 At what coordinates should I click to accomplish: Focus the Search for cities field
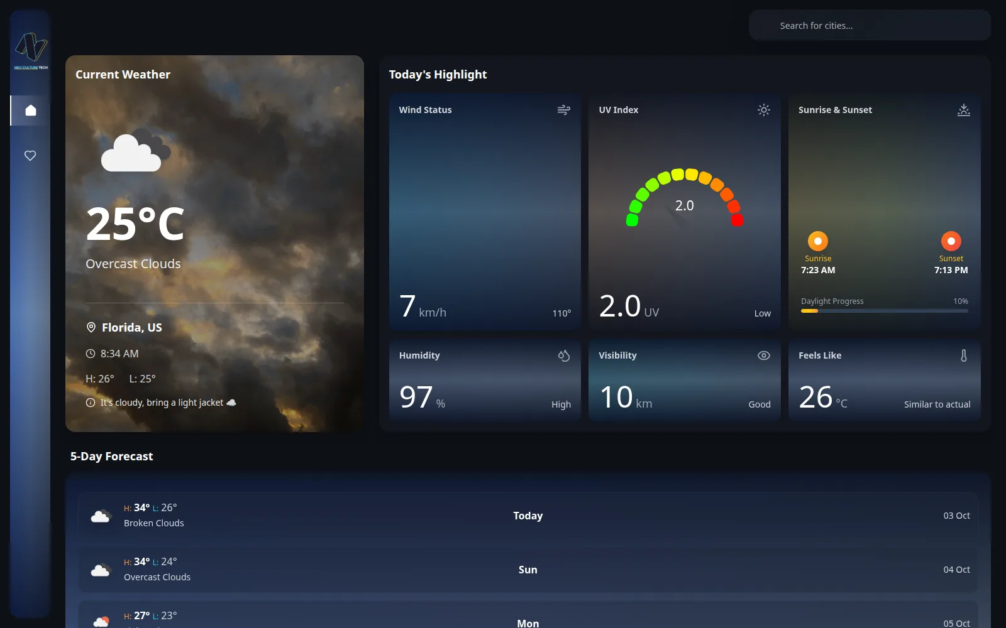(x=870, y=26)
